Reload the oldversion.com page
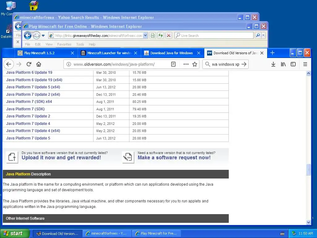The height and width of the screenshot is (238, 317). pyautogui.click(x=29, y=64)
